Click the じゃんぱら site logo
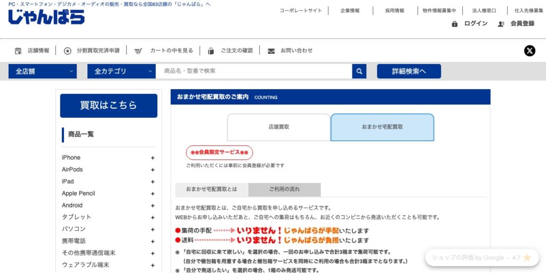 pos(46,17)
